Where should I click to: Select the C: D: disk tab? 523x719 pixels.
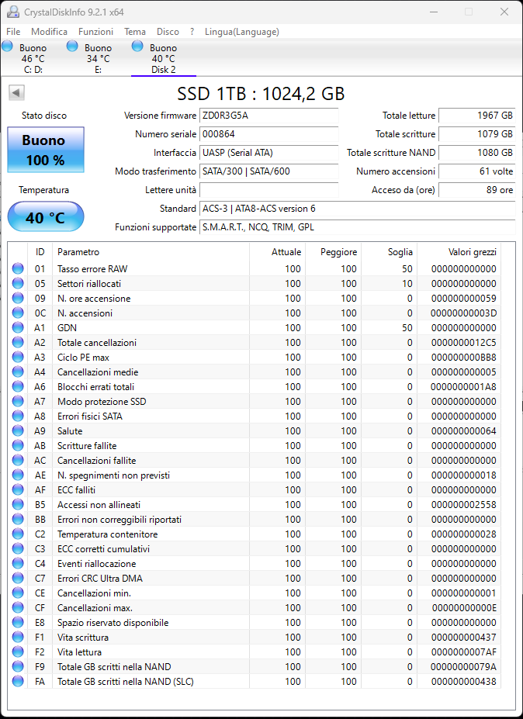33,58
